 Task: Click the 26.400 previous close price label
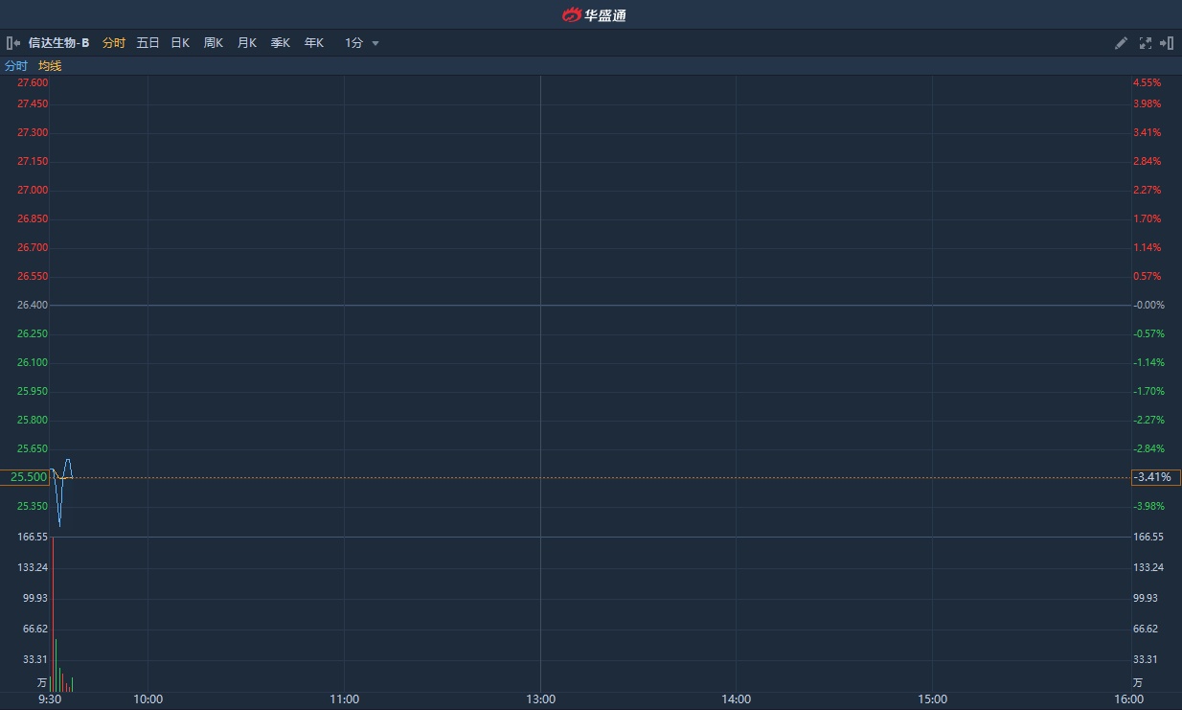(x=33, y=305)
